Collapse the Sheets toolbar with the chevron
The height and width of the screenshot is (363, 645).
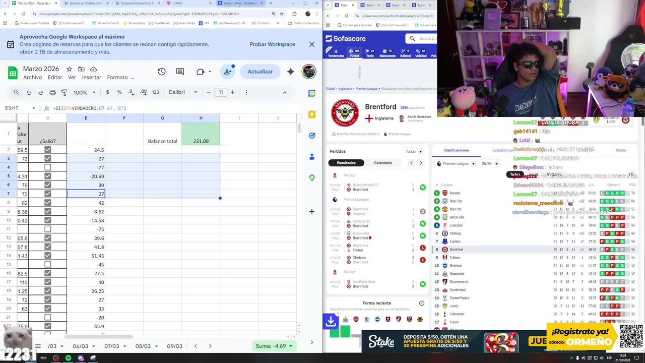284,92
